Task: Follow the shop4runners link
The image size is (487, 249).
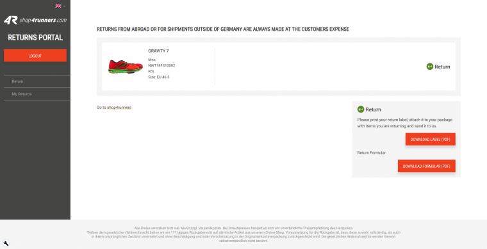Action: 119,108
